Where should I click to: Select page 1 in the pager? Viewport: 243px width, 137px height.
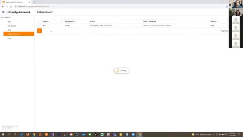[39, 31]
